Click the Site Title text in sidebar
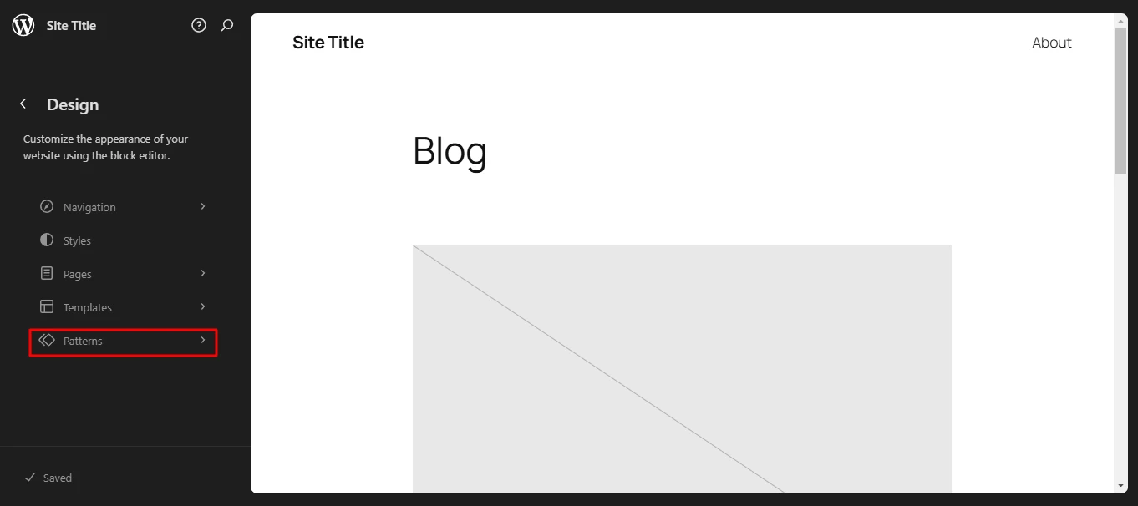The image size is (1138, 506). tap(72, 26)
